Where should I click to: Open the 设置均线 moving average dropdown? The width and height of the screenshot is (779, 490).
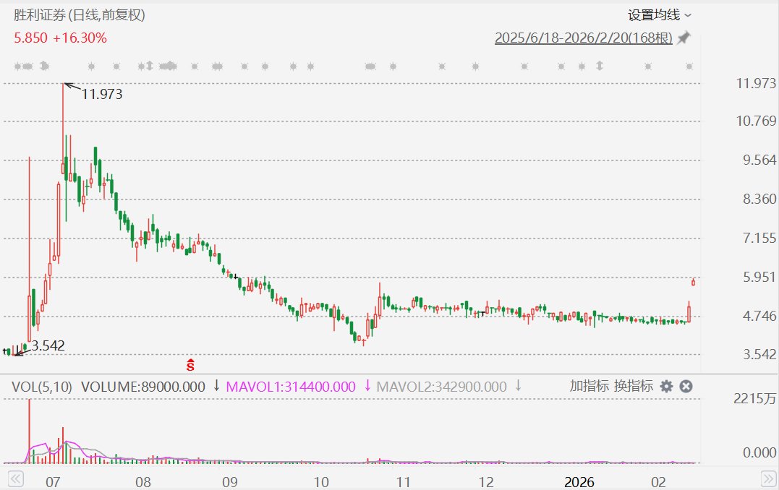tap(659, 14)
